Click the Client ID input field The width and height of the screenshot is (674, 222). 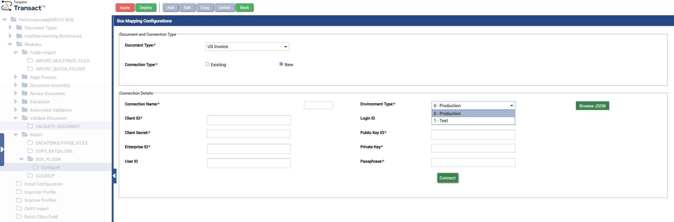[248, 120]
